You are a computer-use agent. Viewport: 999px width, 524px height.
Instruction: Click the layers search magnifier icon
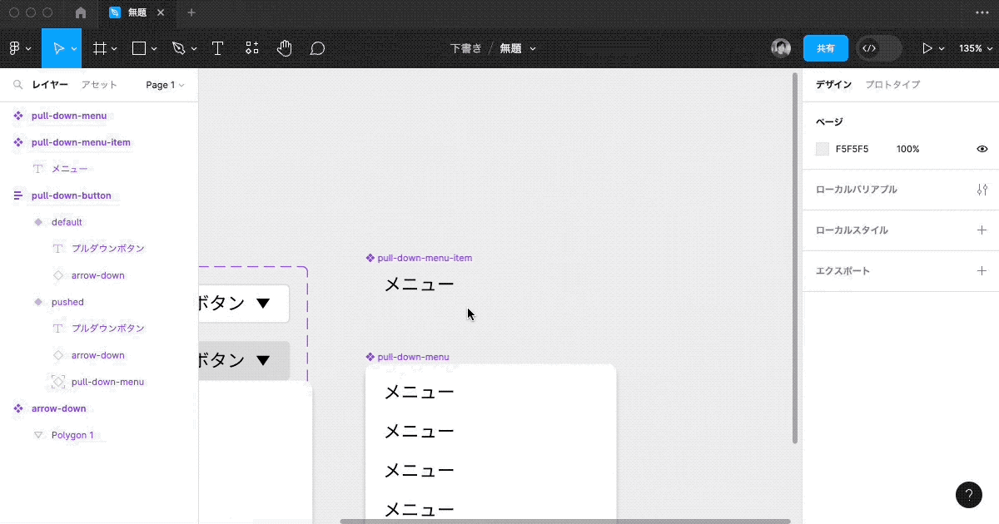coord(17,85)
